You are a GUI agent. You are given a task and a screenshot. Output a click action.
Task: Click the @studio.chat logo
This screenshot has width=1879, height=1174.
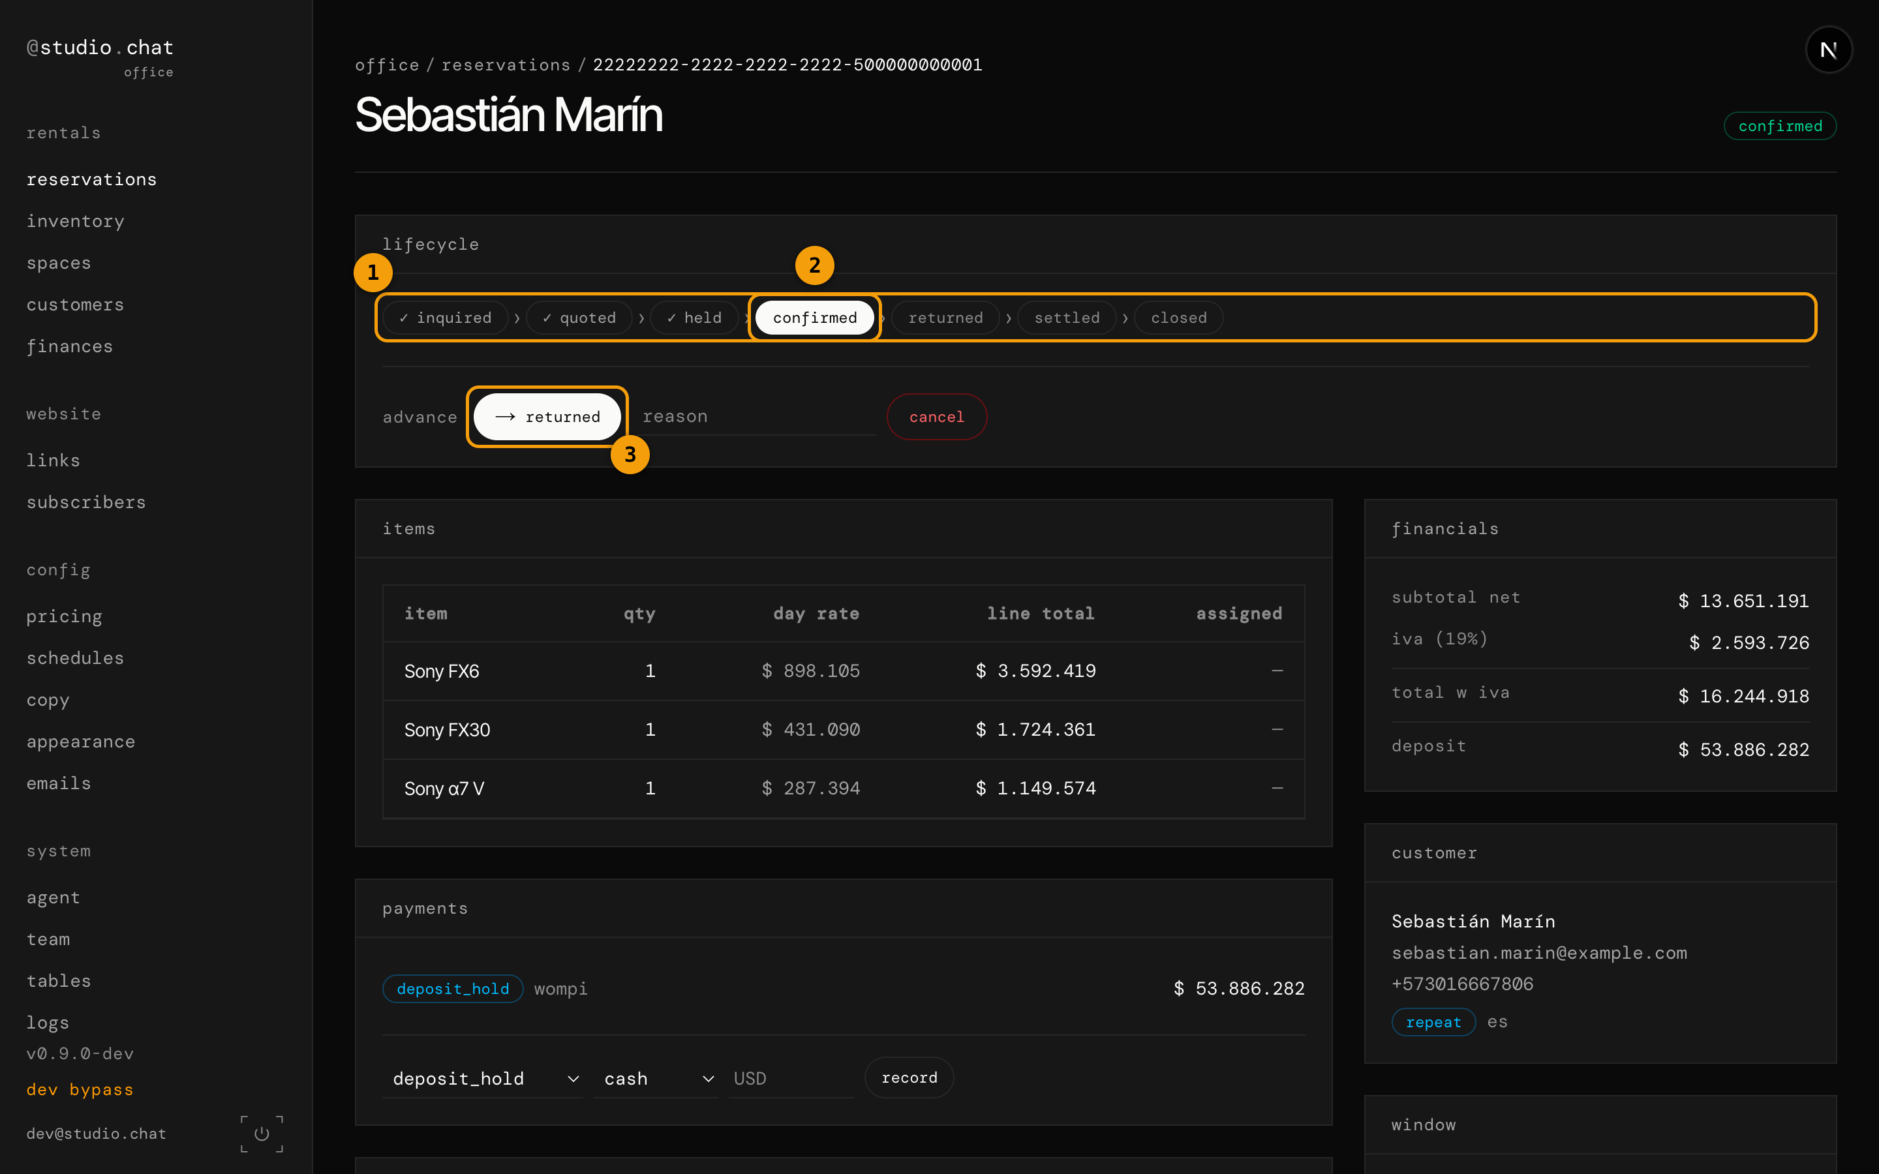point(100,48)
